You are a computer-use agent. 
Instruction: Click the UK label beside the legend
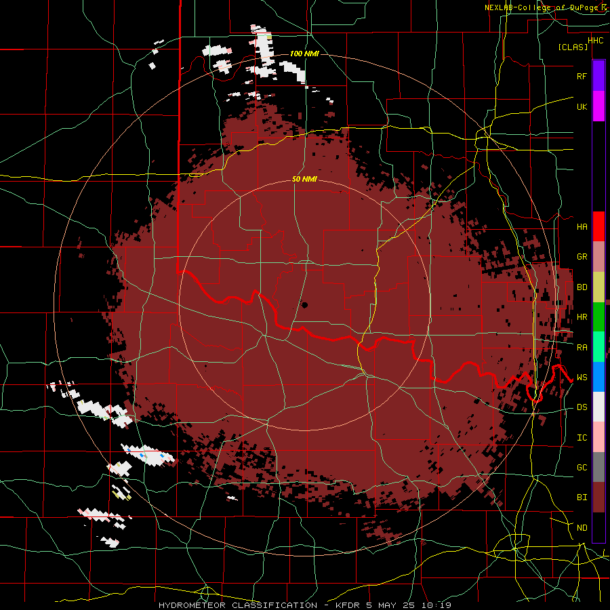(x=582, y=106)
